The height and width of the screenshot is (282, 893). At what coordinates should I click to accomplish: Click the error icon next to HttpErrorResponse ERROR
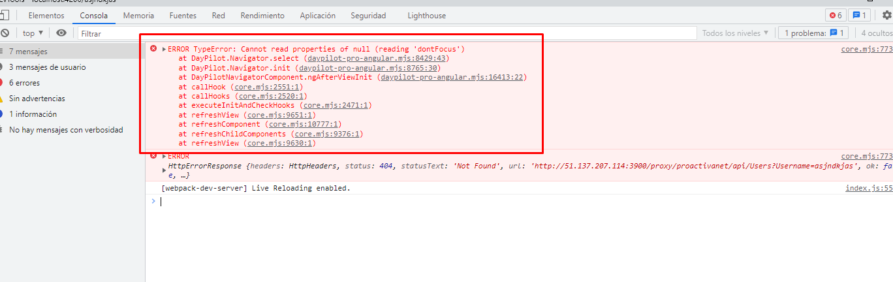[x=154, y=156]
